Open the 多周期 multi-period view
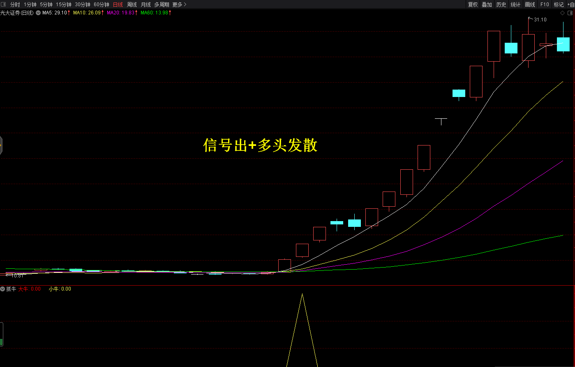This screenshot has width=575, height=367. click(x=162, y=5)
